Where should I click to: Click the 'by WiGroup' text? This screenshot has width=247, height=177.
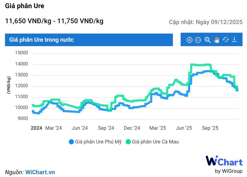tap(229, 171)
